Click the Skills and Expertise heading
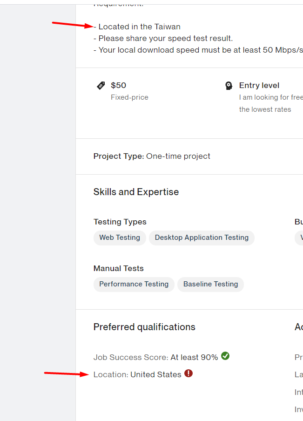 coord(136,192)
